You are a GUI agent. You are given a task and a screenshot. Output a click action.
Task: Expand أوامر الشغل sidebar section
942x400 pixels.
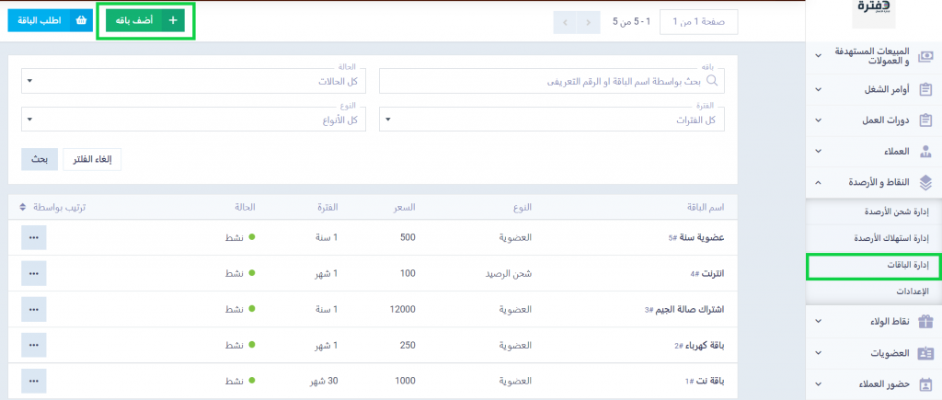pyautogui.click(x=818, y=89)
